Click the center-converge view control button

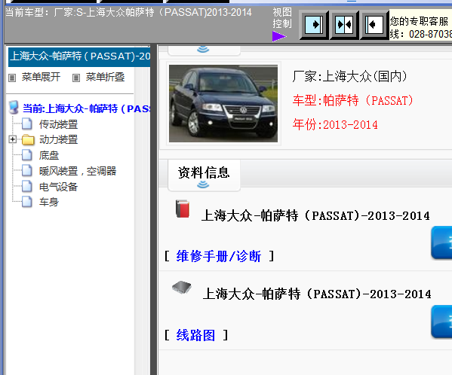(x=344, y=25)
